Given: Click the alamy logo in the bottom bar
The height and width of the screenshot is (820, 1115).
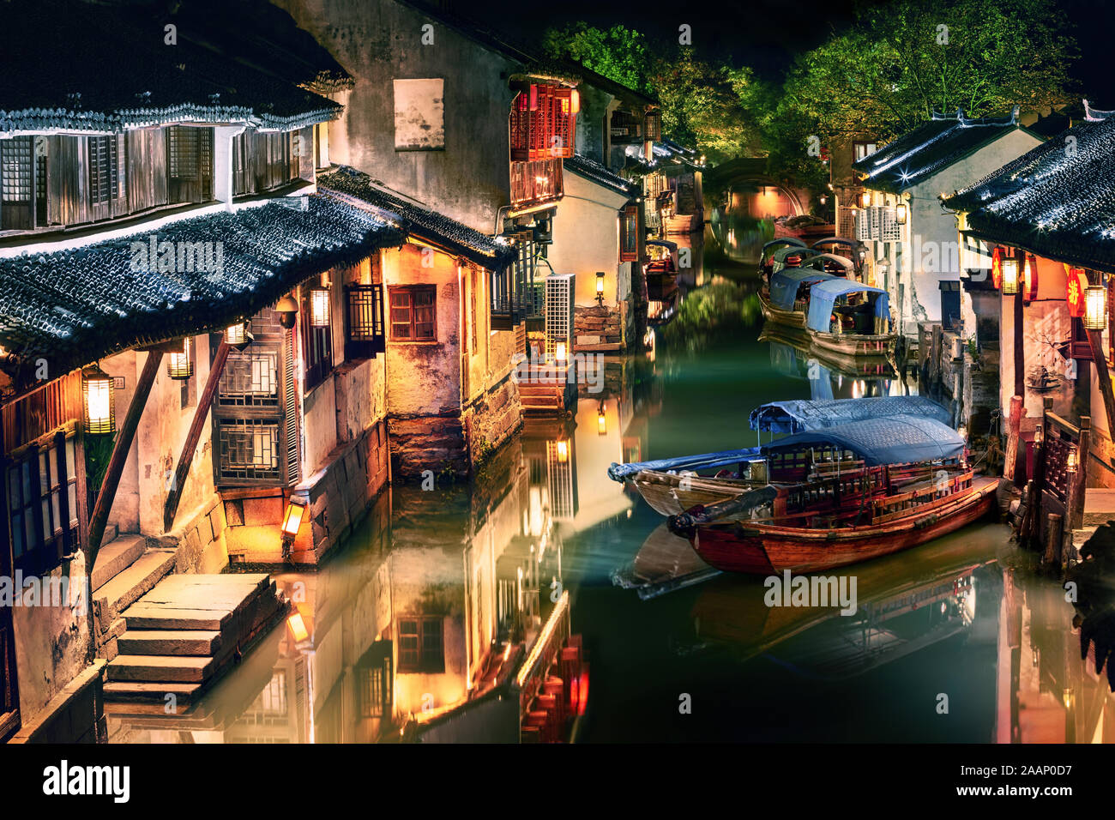Looking at the screenshot, I should pos(86,781).
